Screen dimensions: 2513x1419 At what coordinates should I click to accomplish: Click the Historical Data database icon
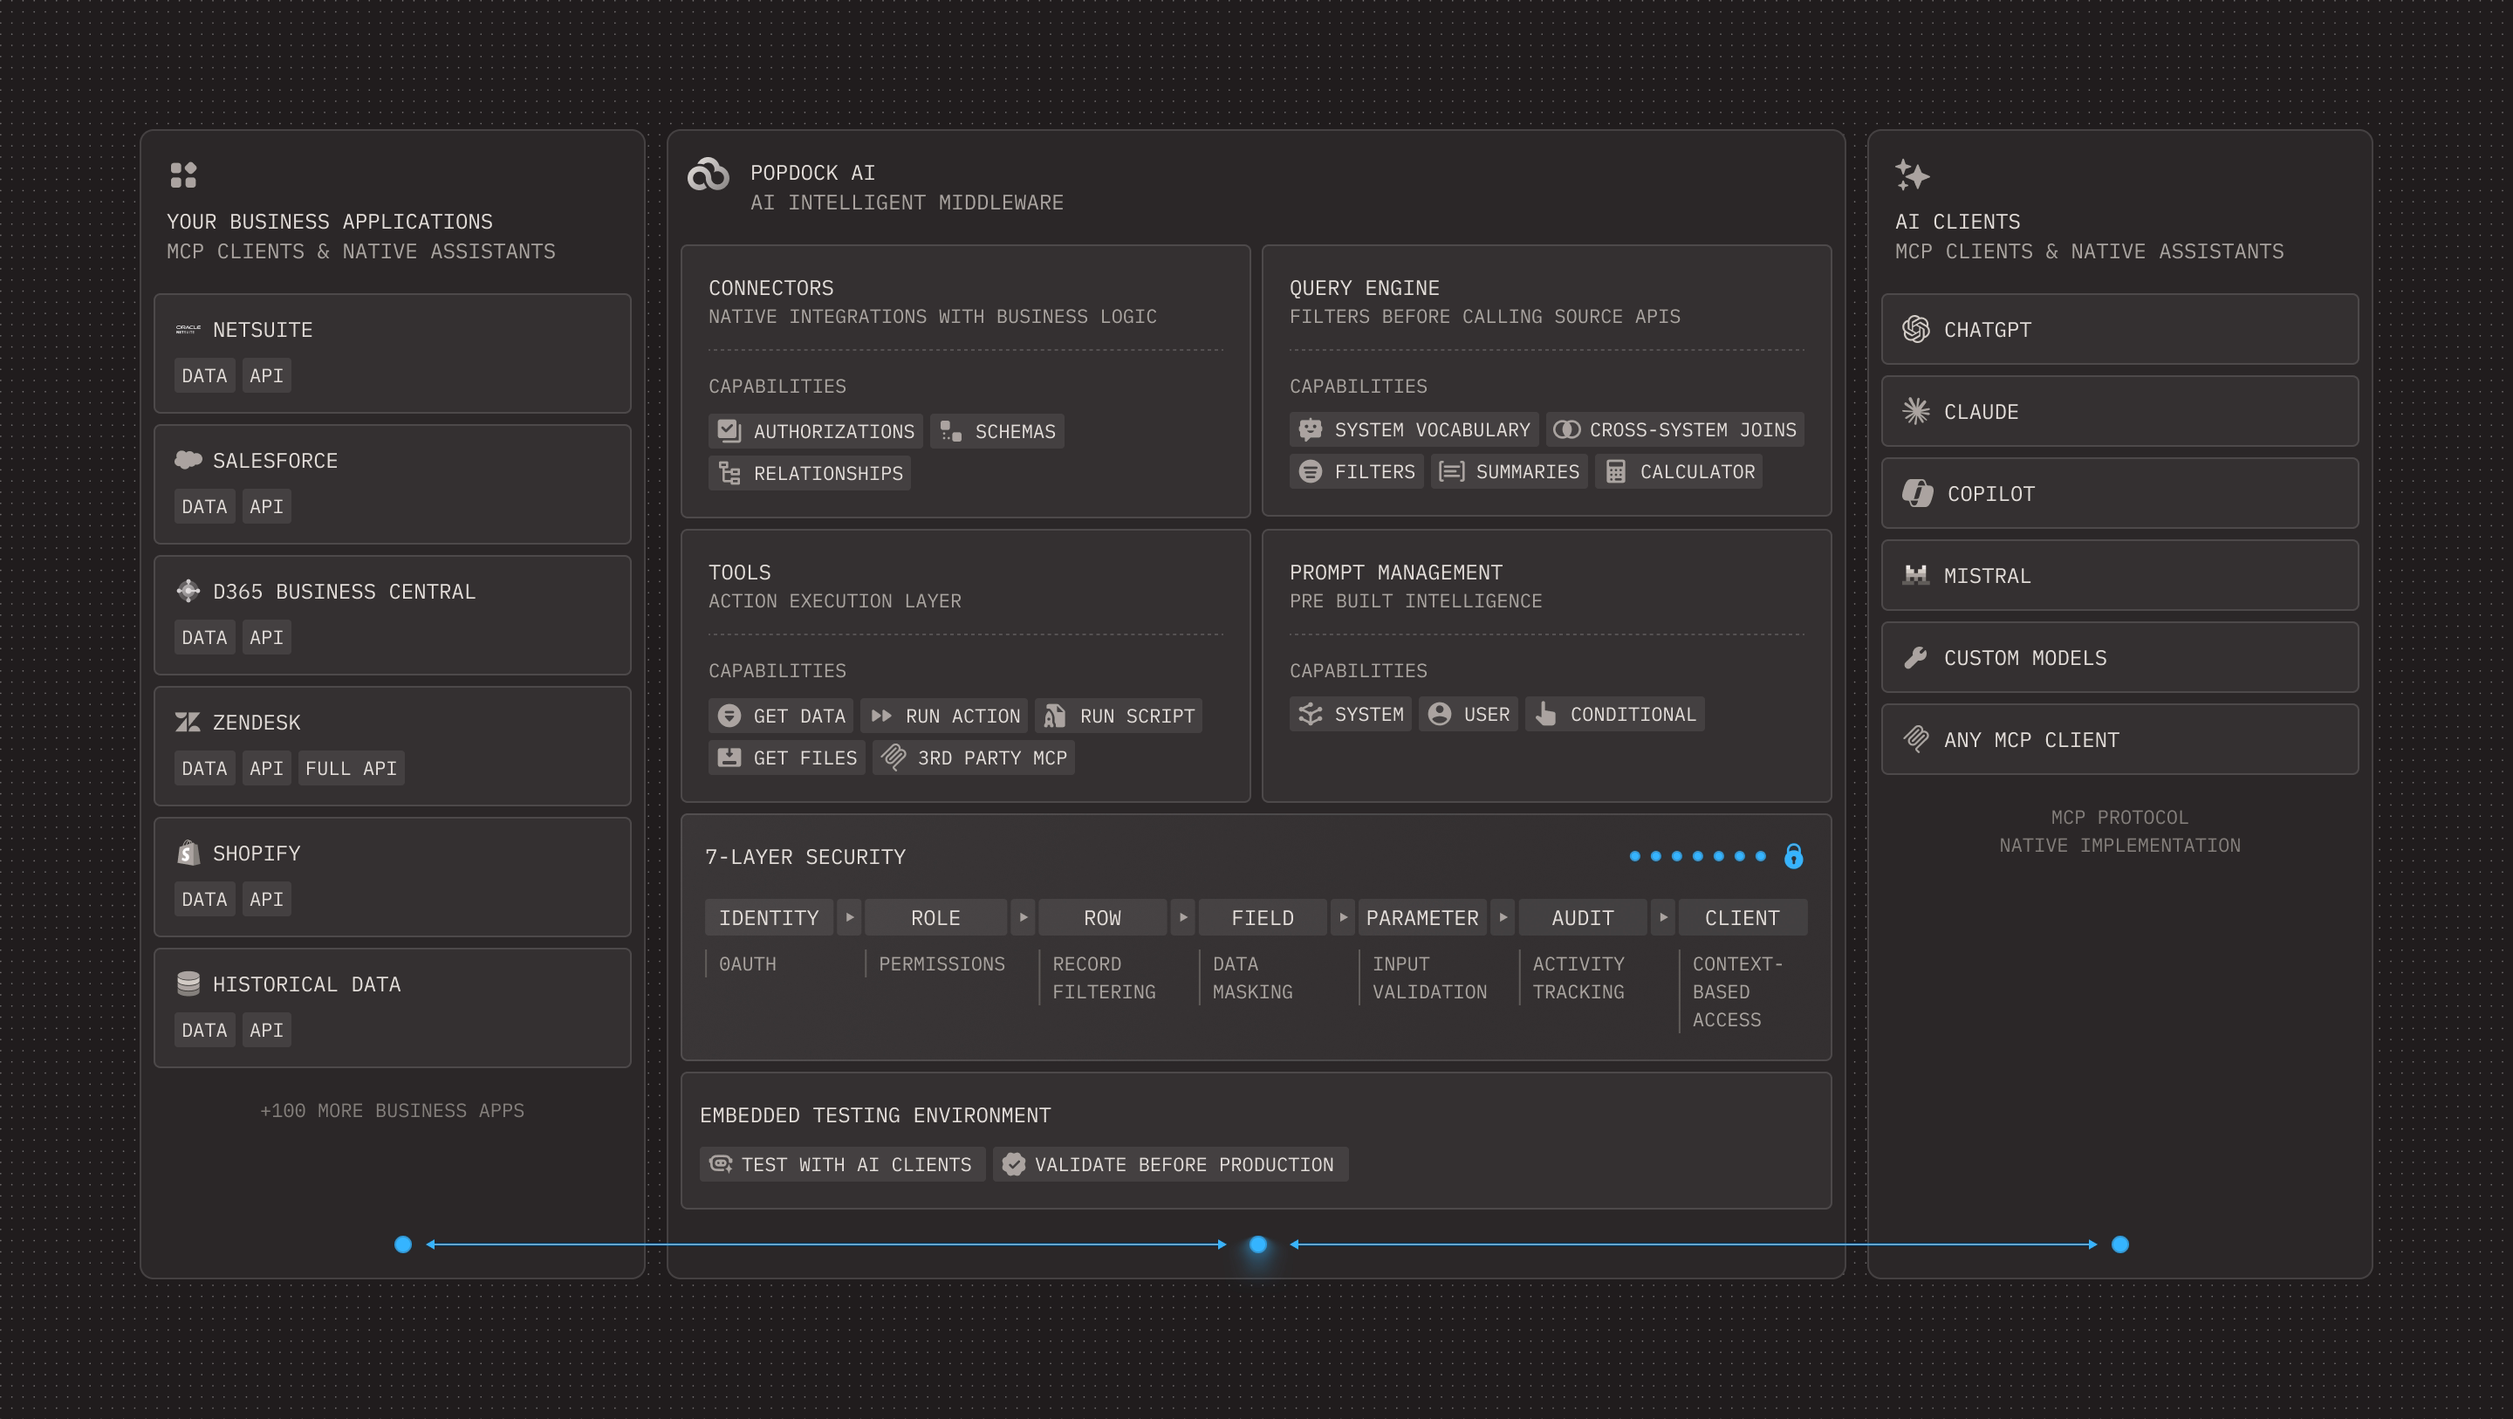(x=188, y=984)
